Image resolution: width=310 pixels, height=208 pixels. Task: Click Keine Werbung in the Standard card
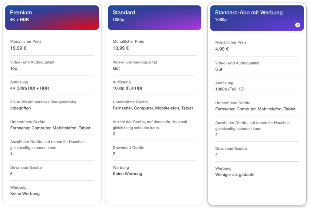pyautogui.click(x=127, y=174)
